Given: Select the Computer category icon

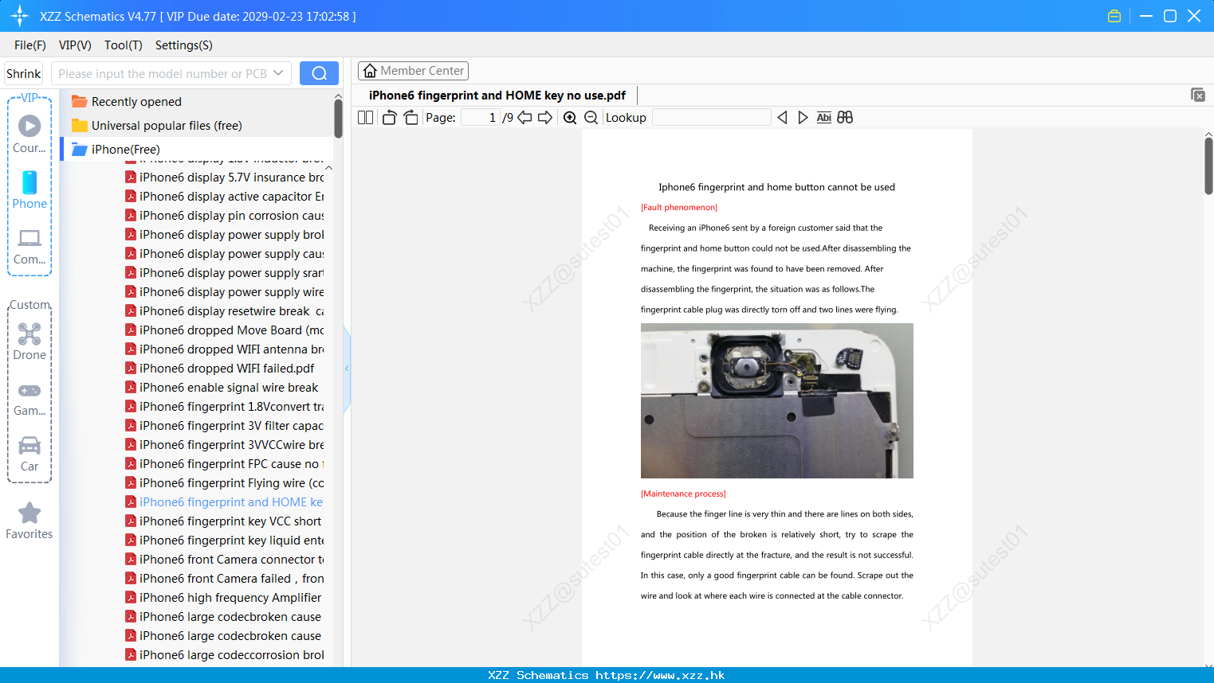Looking at the screenshot, I should pos(29,246).
